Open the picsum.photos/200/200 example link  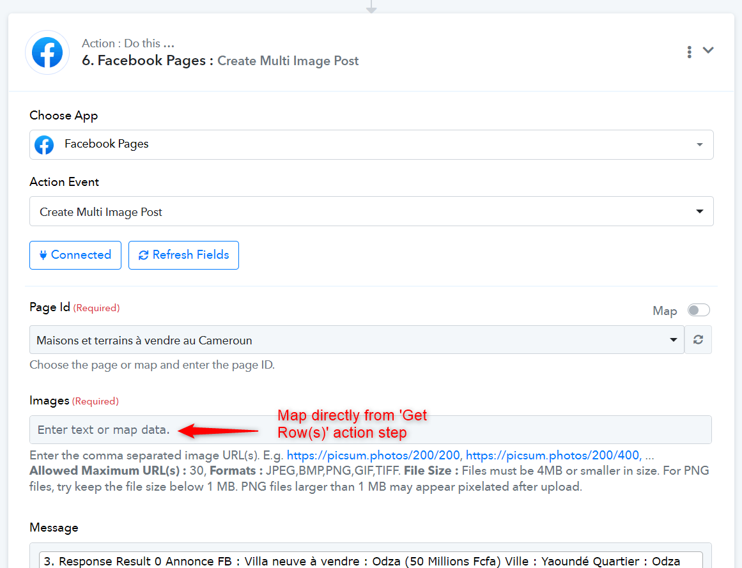(x=373, y=456)
